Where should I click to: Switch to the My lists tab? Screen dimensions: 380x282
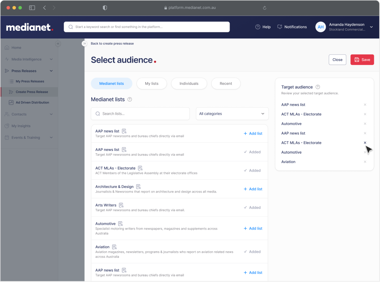(x=152, y=83)
